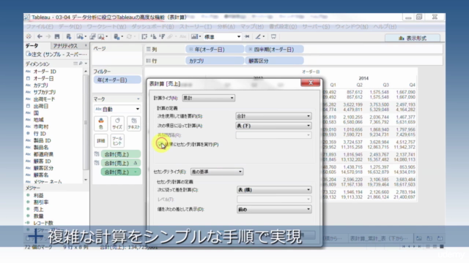Click the duplicate sheet icon in toolbar
The image size is (469, 263).
[92, 37]
